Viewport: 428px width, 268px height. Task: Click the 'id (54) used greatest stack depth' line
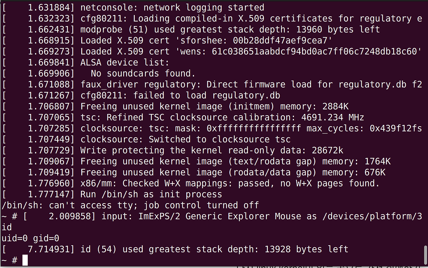pos(214,249)
